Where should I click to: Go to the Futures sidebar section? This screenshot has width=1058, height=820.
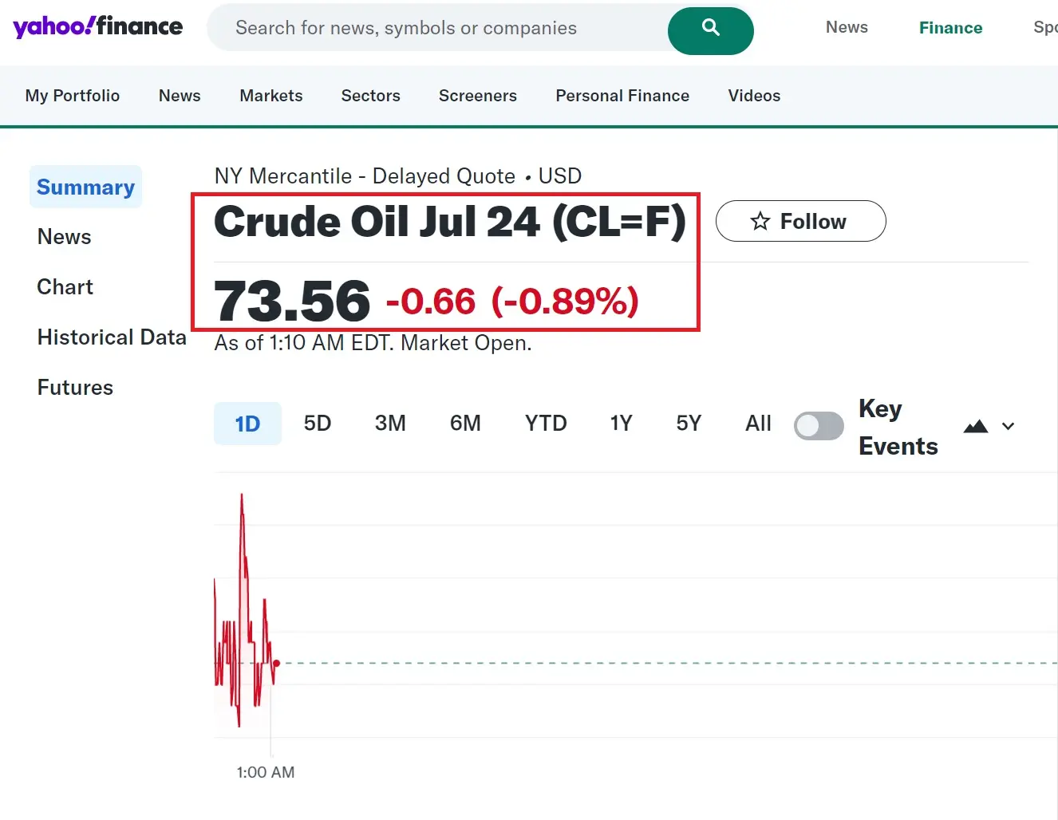coord(75,388)
